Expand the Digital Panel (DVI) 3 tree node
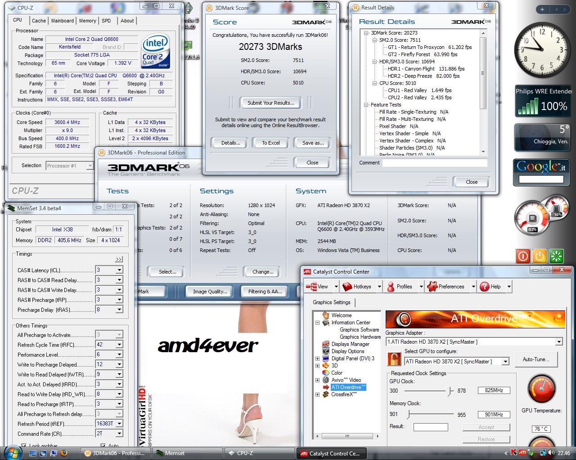The width and height of the screenshot is (576, 460). coord(318,358)
